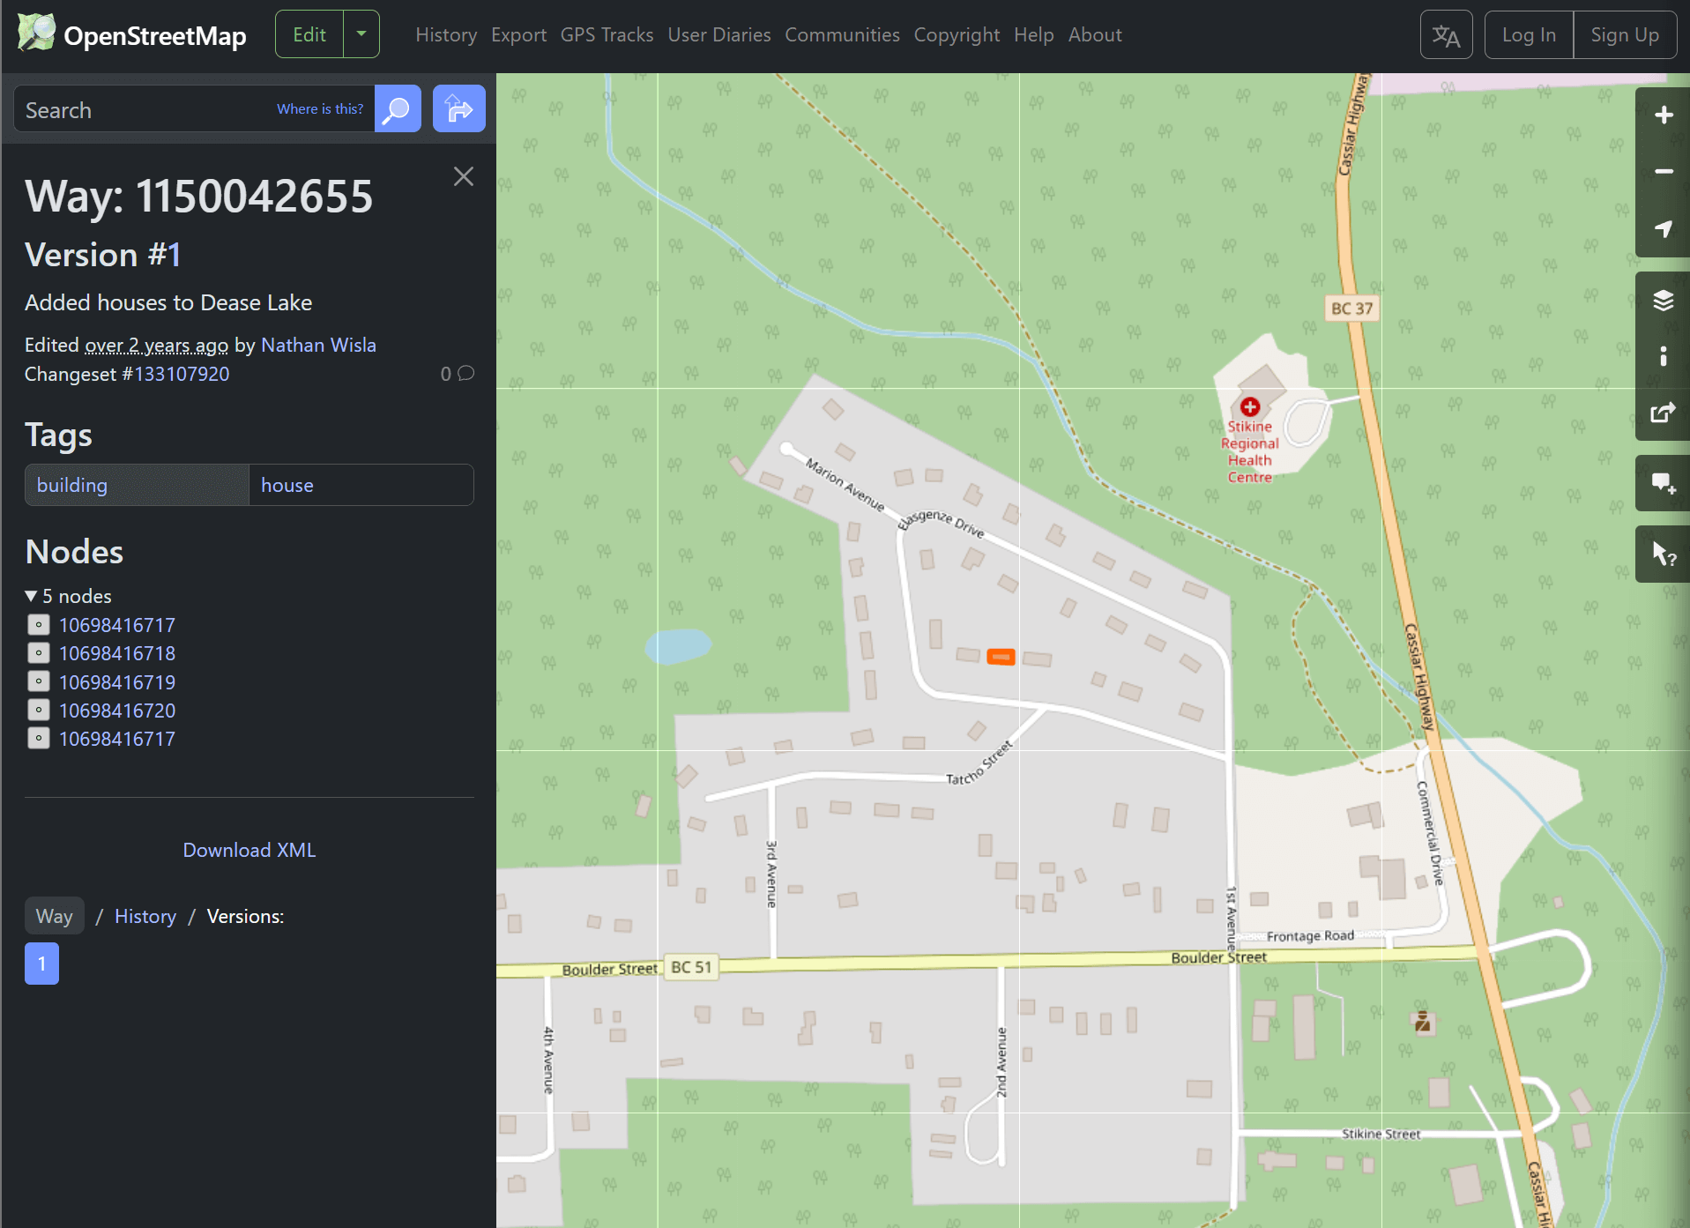
Task: Click the BC 51 road shield
Action: [x=691, y=967]
